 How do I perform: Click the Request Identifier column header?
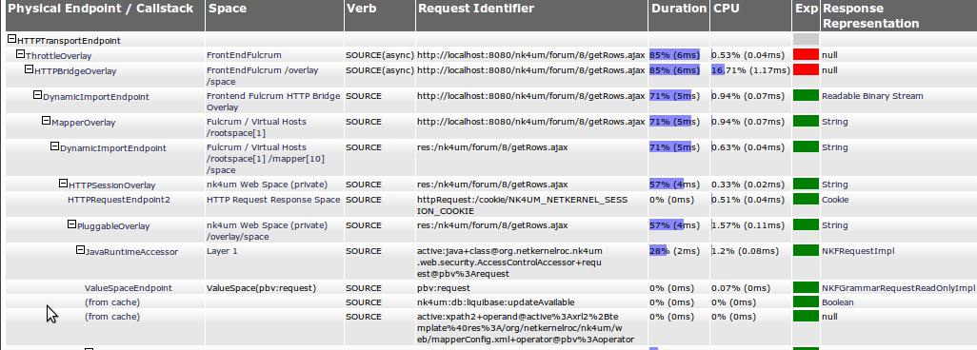click(476, 9)
